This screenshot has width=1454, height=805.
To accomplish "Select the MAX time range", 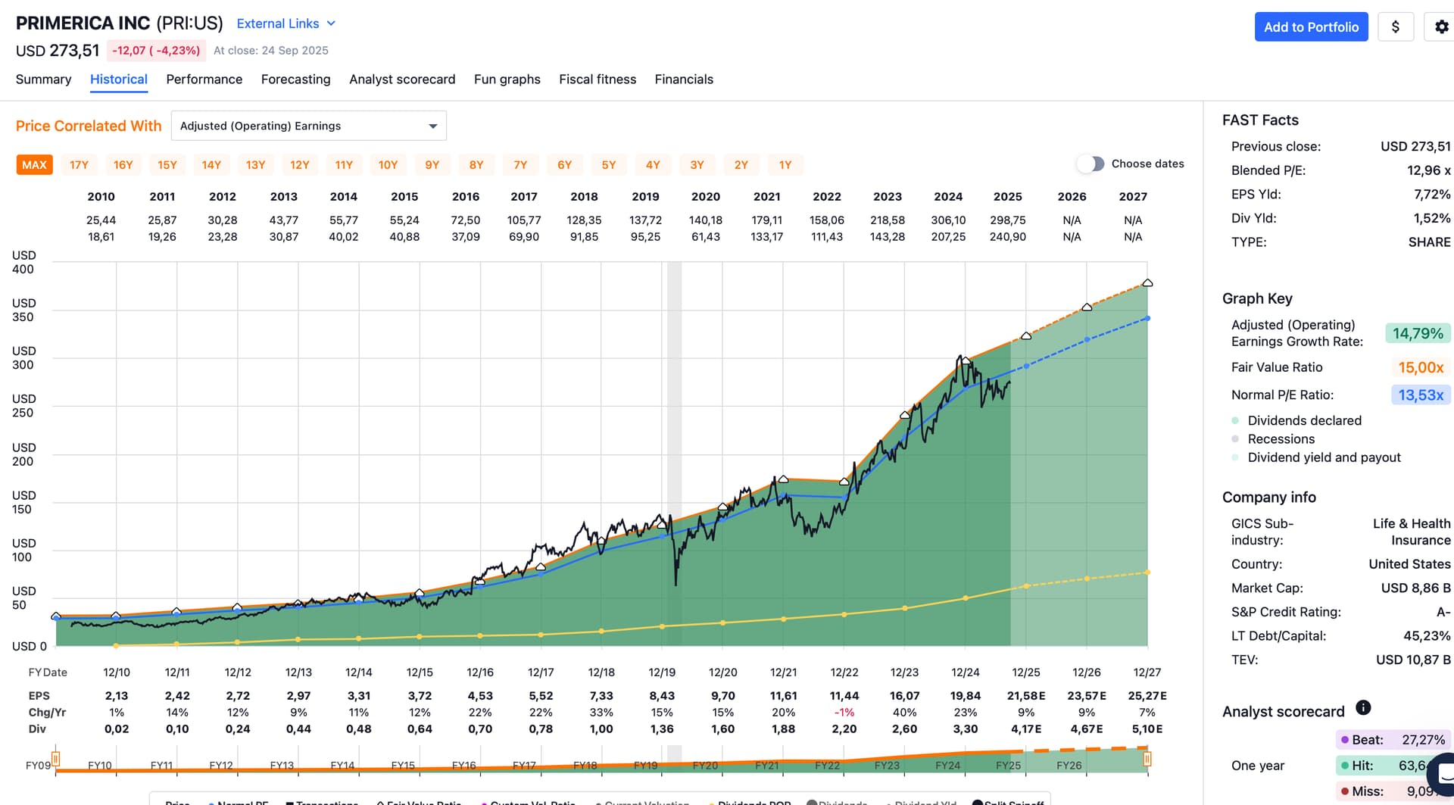I will (34, 165).
